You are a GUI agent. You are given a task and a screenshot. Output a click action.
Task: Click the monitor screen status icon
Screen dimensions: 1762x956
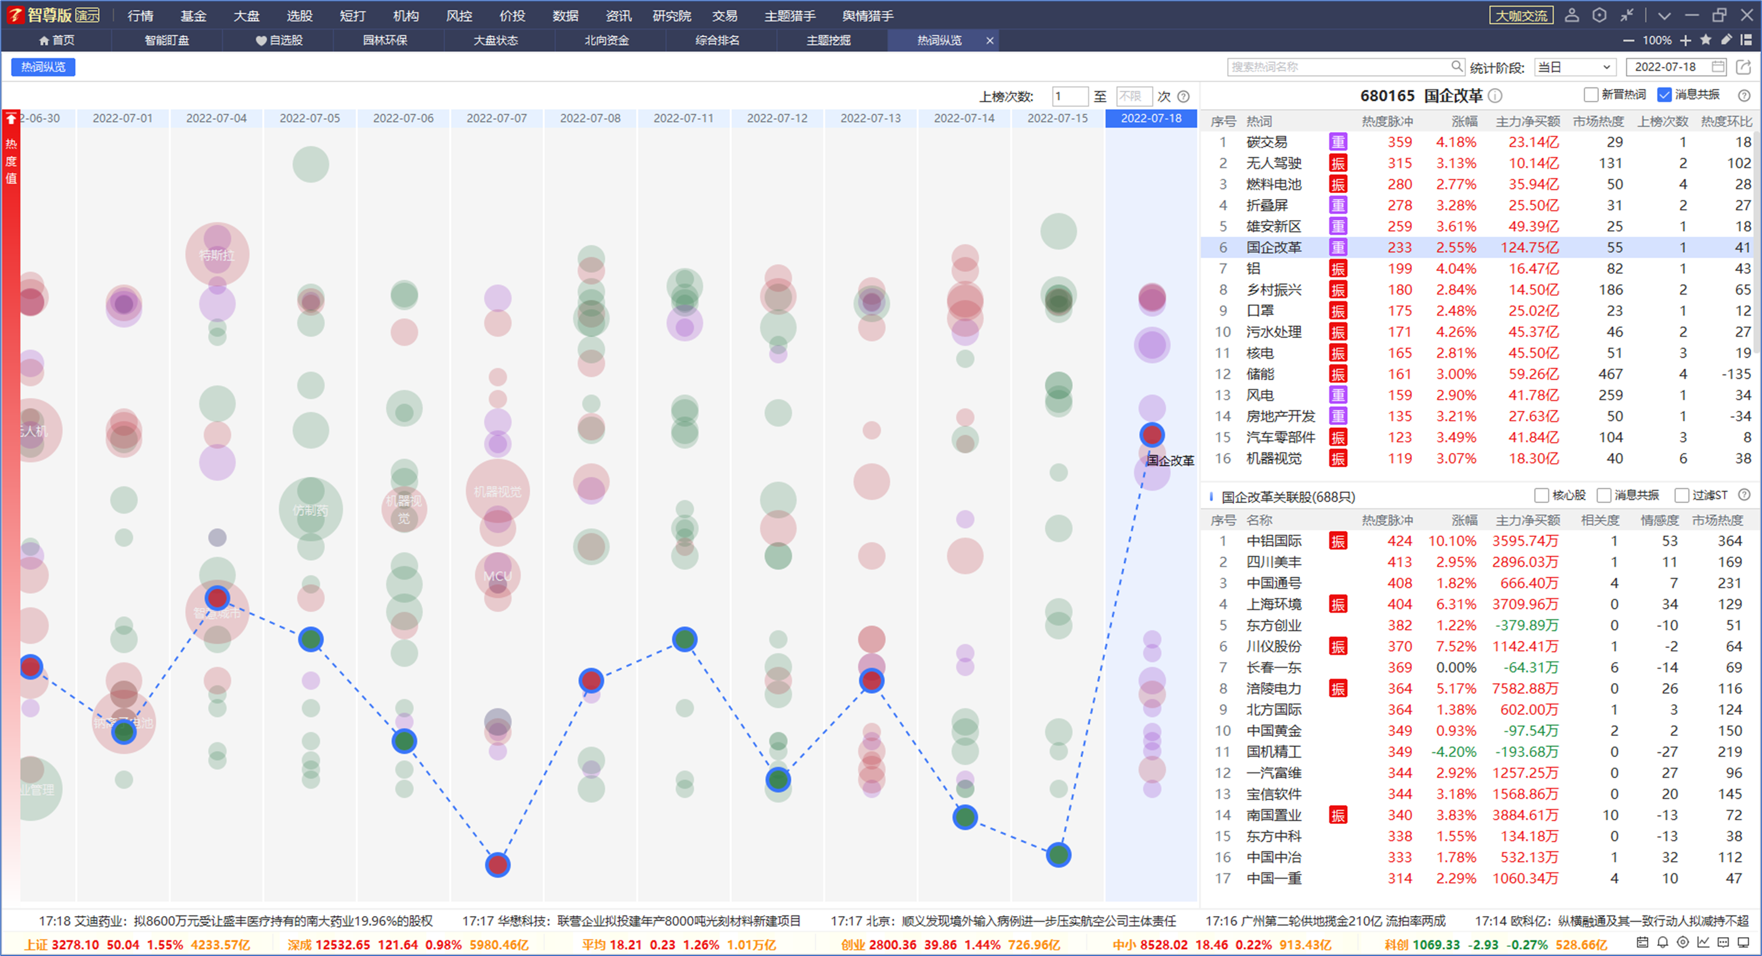(x=1744, y=943)
